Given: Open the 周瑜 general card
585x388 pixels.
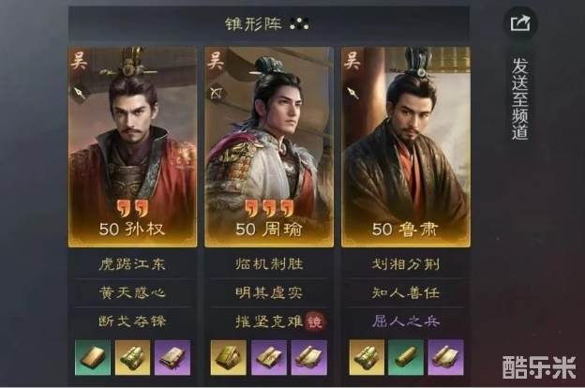Looking at the screenshot, I should (x=269, y=147).
